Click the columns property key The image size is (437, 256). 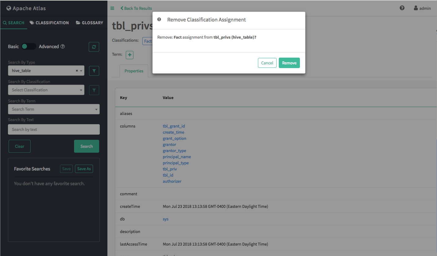pyautogui.click(x=128, y=126)
